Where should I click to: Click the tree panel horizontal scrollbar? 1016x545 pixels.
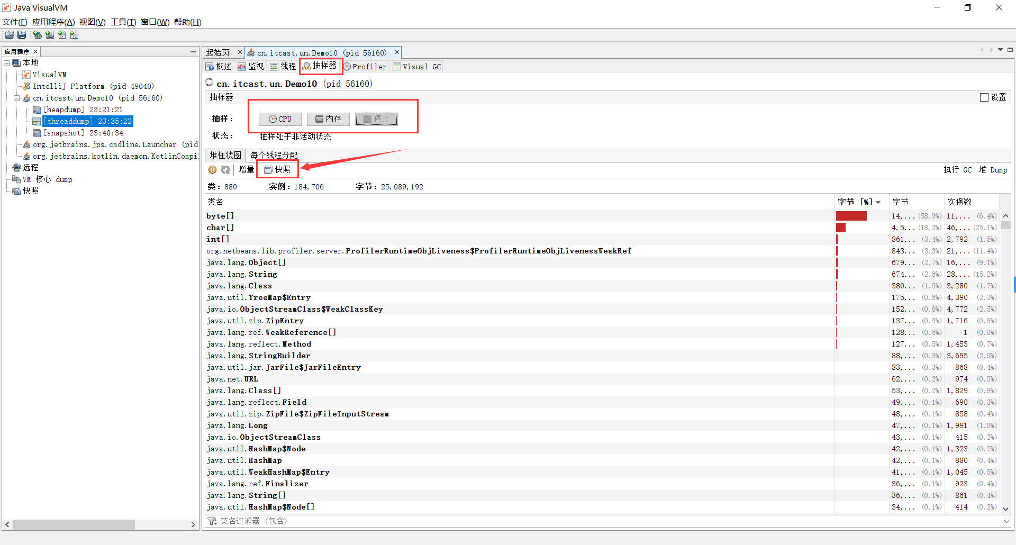[x=74, y=524]
